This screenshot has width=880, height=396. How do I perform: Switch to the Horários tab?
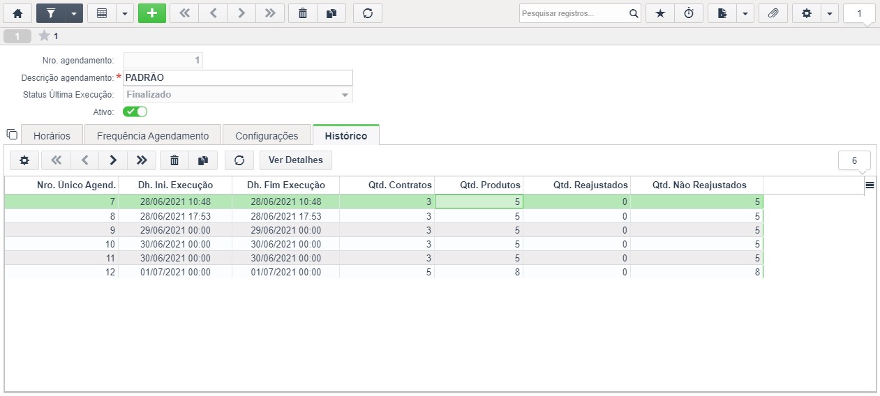(52, 136)
